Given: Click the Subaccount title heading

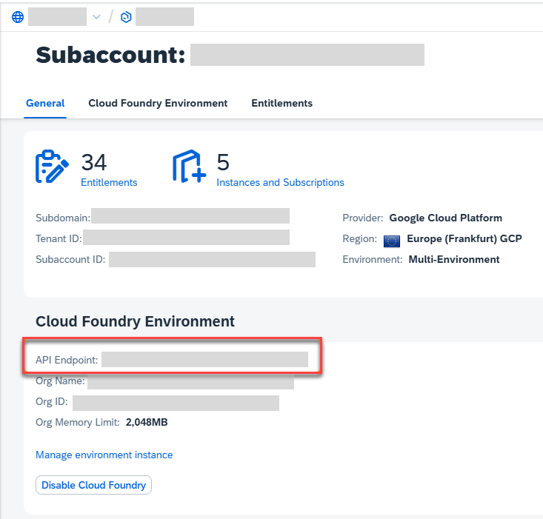Looking at the screenshot, I should point(111,55).
